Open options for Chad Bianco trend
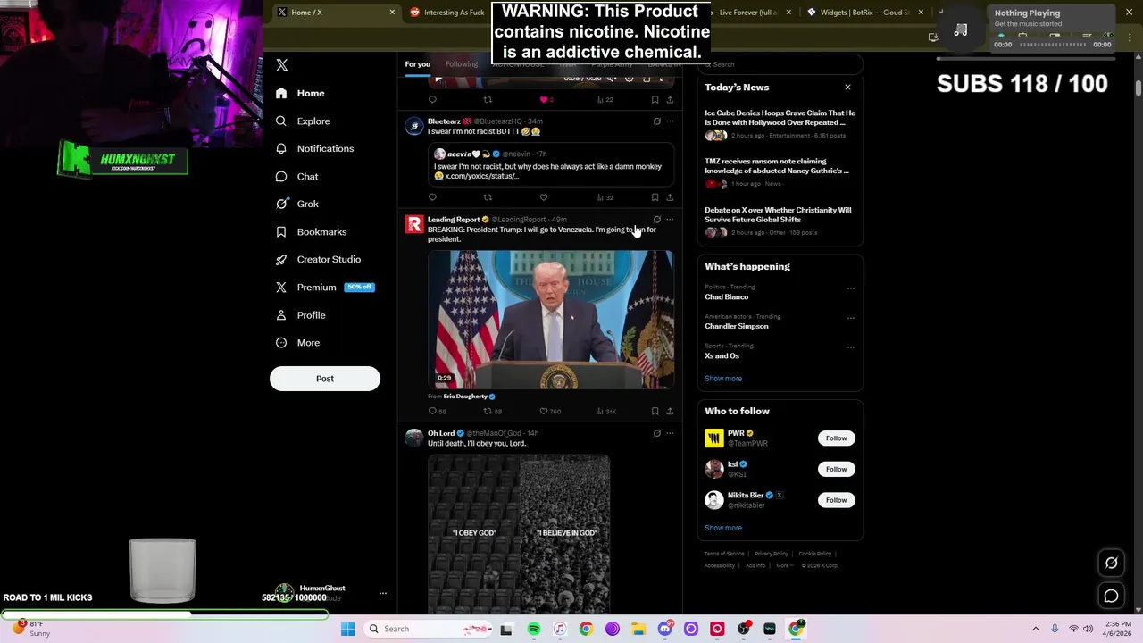1143x643 pixels. [850, 288]
